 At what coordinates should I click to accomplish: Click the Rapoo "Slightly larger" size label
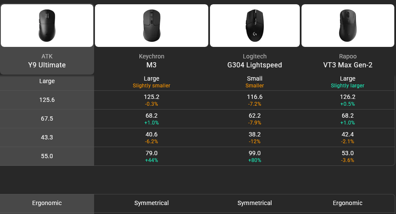click(348, 86)
